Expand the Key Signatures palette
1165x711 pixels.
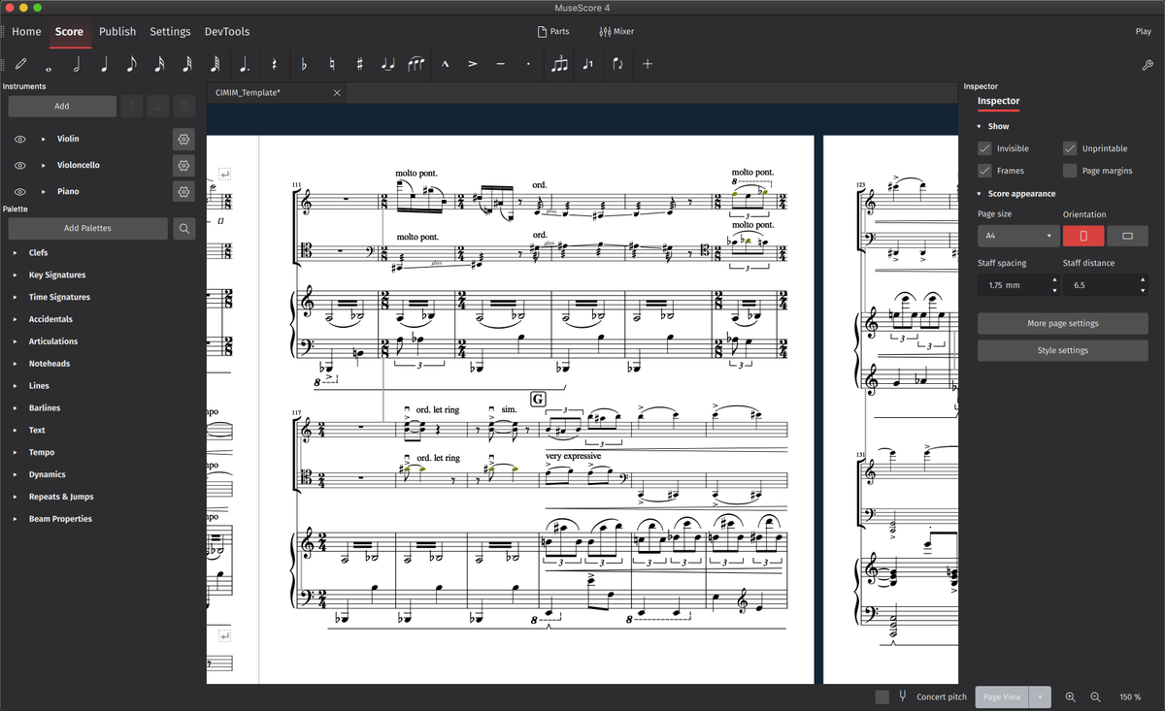click(x=15, y=275)
